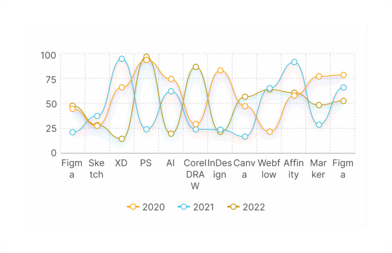The height and width of the screenshot is (253, 392).
Task: Select the orange 2020 point at AI
Action: [171, 79]
